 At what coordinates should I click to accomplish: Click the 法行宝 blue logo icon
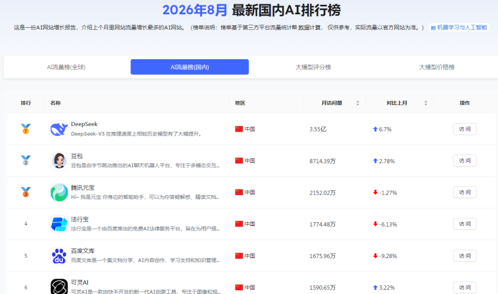click(59, 224)
